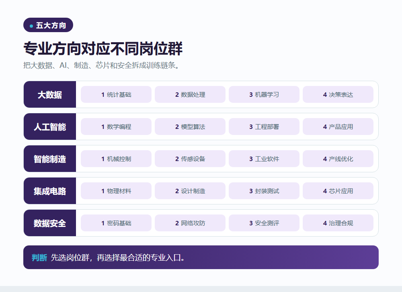Select the 数据安全 row header
The height and width of the screenshot is (292, 402).
coord(50,223)
